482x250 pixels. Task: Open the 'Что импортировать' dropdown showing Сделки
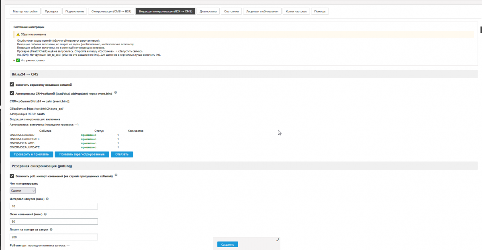[22, 191]
